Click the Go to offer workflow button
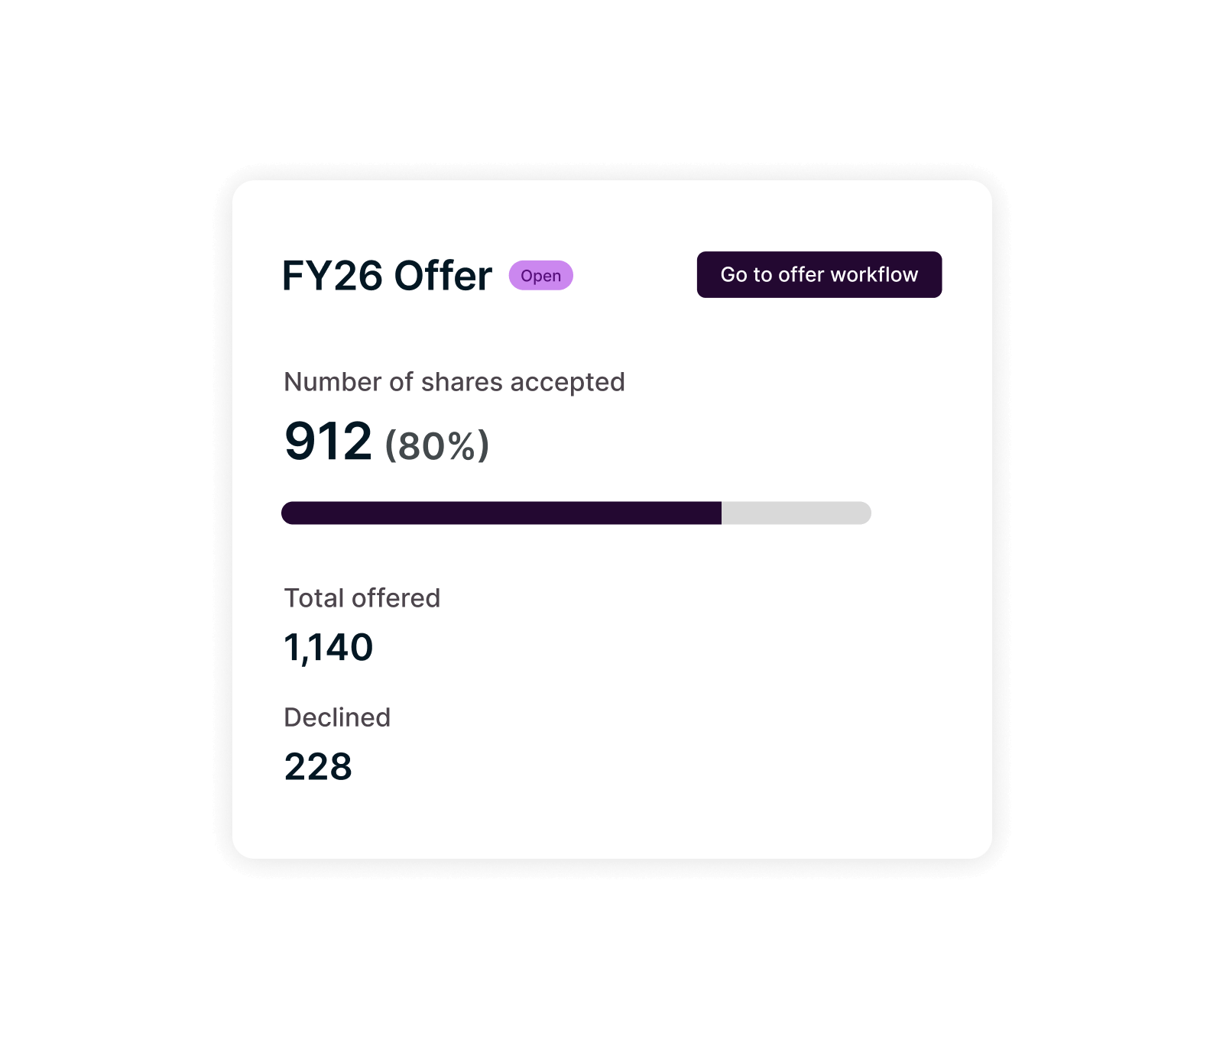This screenshot has width=1223, height=1039. (x=819, y=275)
